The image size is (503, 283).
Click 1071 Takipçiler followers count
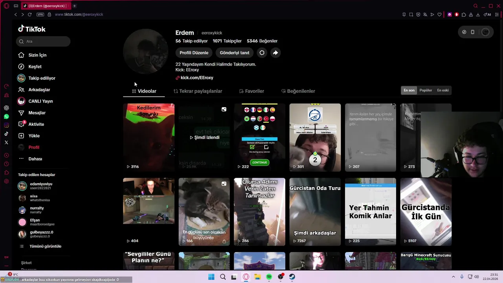227,41
